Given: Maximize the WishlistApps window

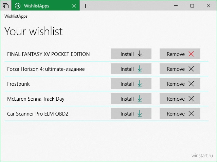Looking at the screenshot, I should (192, 6).
